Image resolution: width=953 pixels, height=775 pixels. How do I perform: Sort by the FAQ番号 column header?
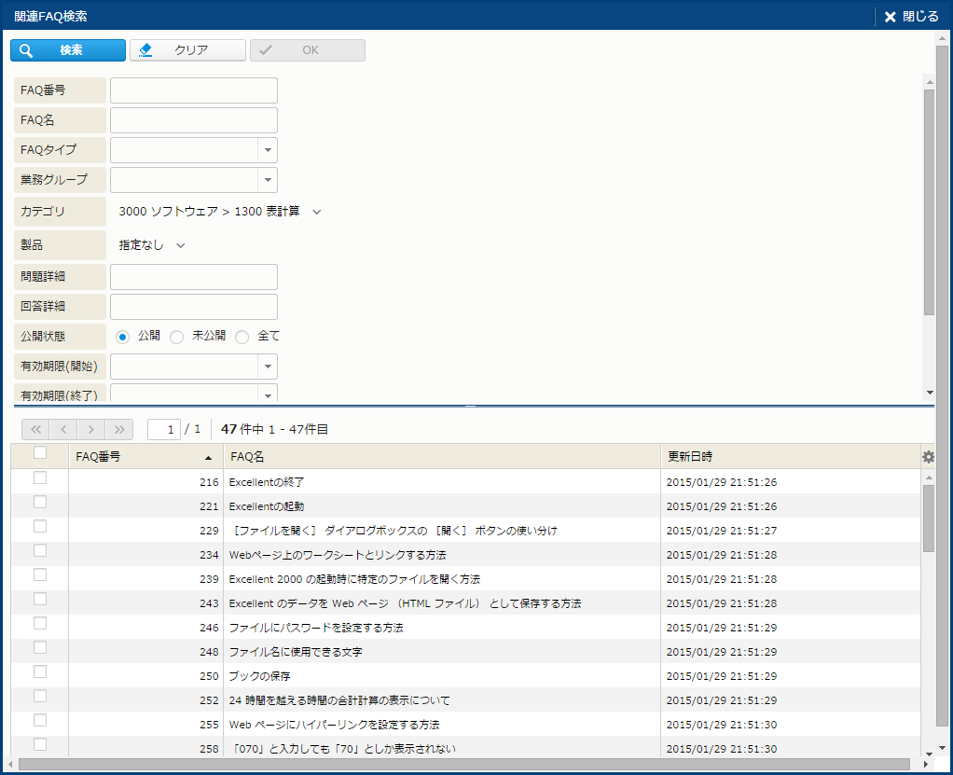click(140, 457)
